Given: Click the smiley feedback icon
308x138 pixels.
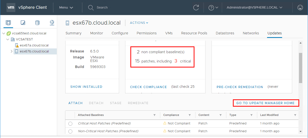Looking at the screenshot, I should [x=300, y=8].
